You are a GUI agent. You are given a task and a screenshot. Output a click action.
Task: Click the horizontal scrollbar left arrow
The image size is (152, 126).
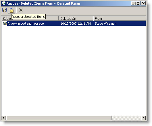click(4, 118)
